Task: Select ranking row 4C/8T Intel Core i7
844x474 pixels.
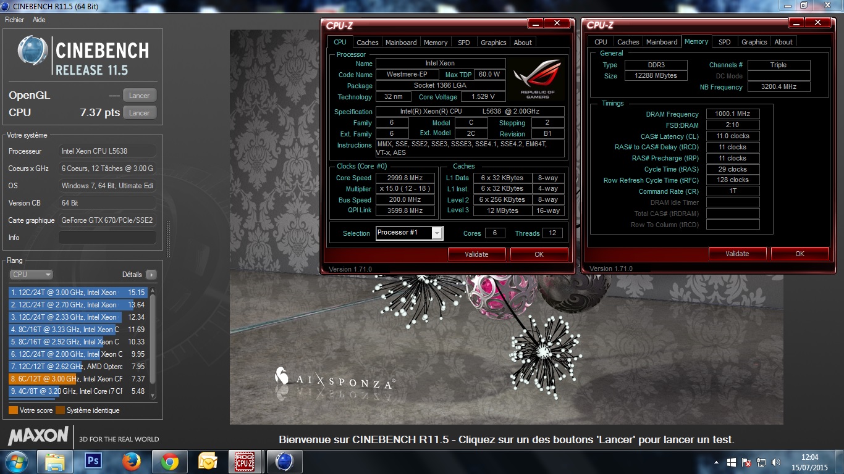Action: (x=78, y=391)
